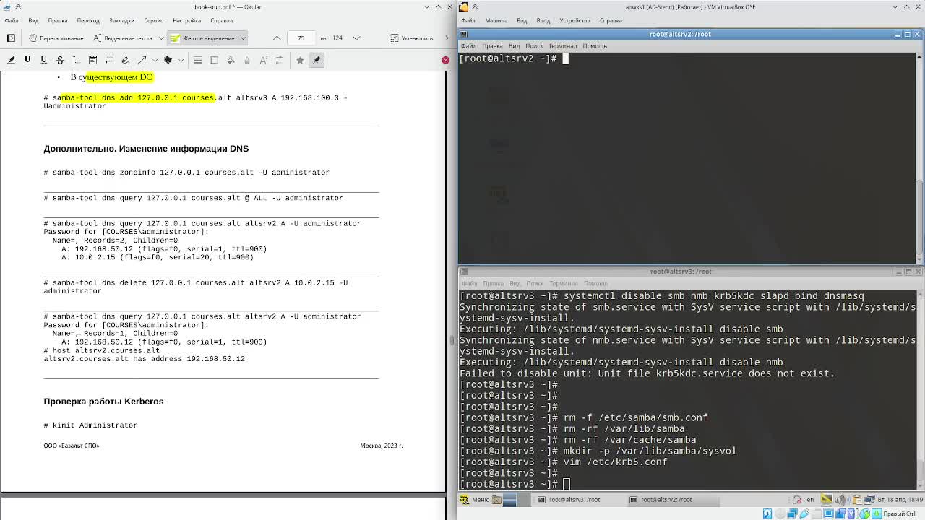Toggle the pin annotation tool active
This screenshot has height=520, width=925.
click(x=317, y=60)
